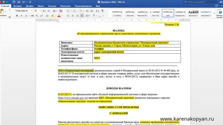Click the document search field
The height and width of the screenshot is (125, 223).
(200, 2)
